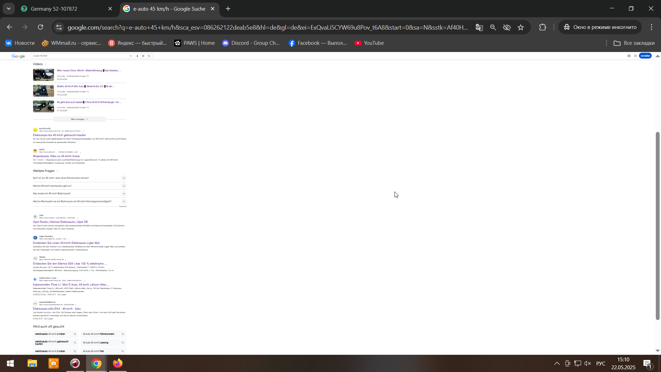Reload the page
The height and width of the screenshot is (372, 661).
point(41,27)
